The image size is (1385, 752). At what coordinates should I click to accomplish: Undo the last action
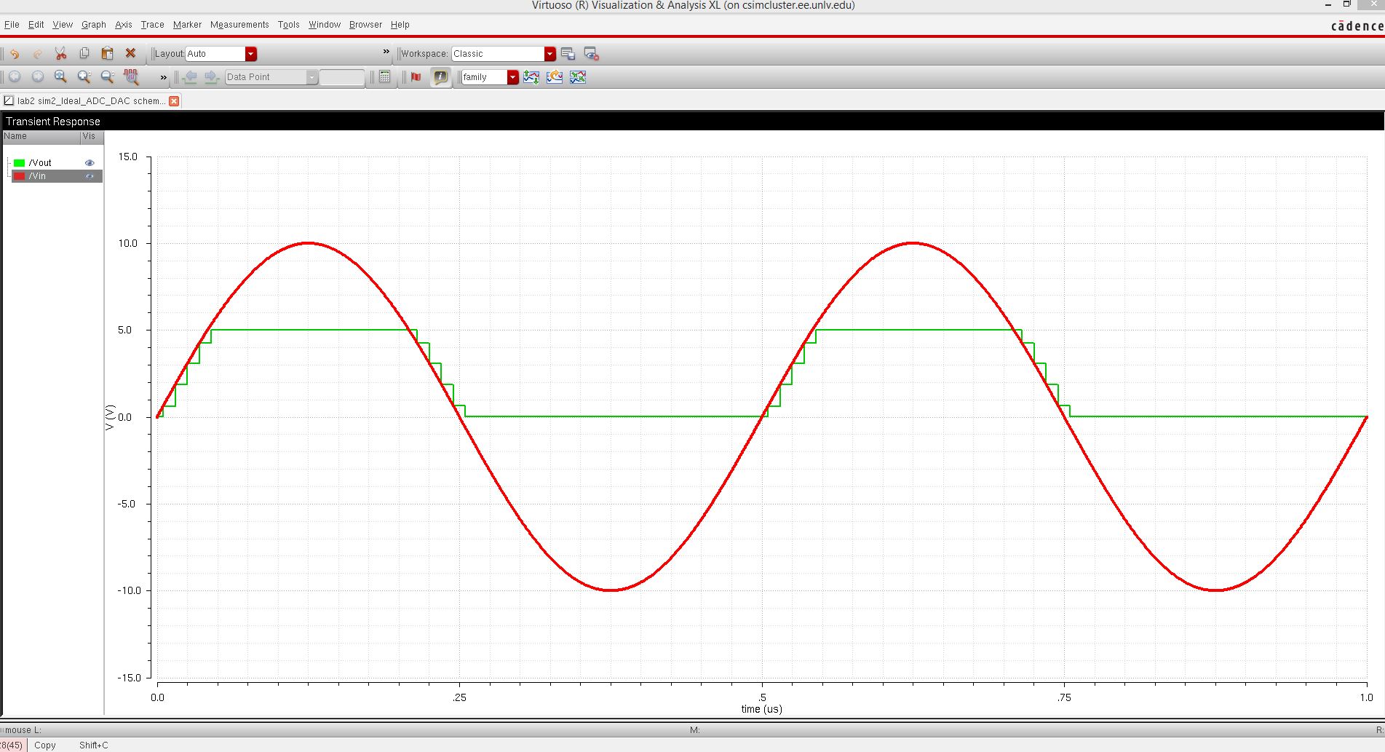click(x=15, y=53)
